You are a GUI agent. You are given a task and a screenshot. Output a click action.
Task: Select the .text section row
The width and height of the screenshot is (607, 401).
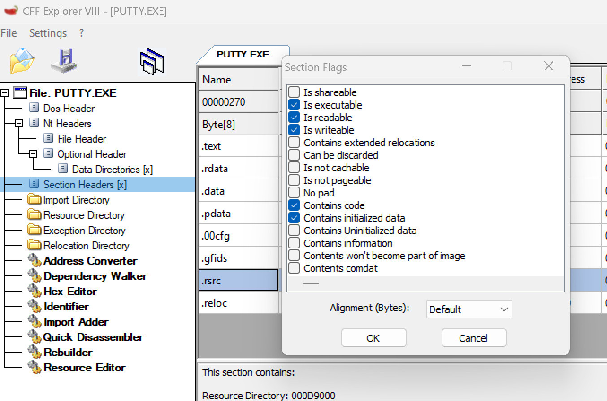(238, 146)
